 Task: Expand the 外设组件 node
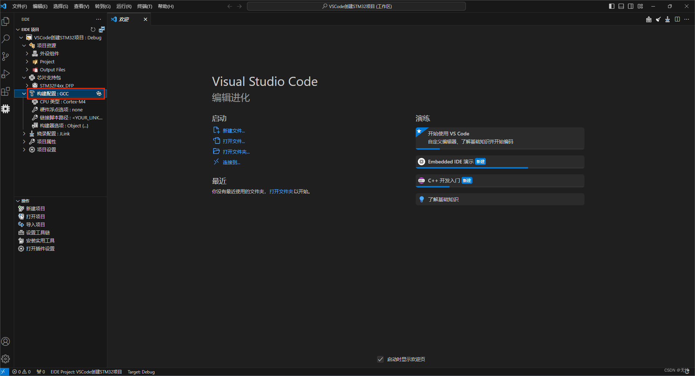point(27,54)
